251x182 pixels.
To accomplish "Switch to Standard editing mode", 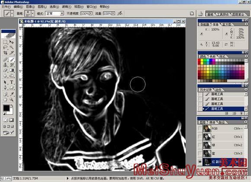I will [5, 120].
